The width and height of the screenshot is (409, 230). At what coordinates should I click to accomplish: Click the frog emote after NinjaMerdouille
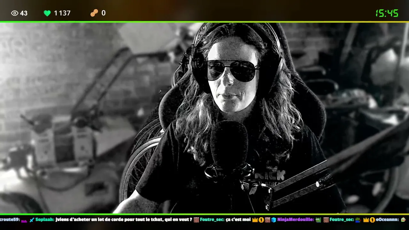click(318, 220)
